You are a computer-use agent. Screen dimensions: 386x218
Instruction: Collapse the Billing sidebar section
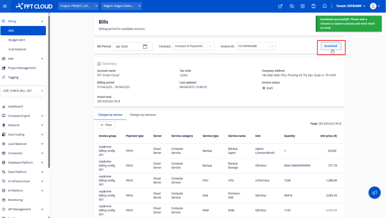[42, 21]
